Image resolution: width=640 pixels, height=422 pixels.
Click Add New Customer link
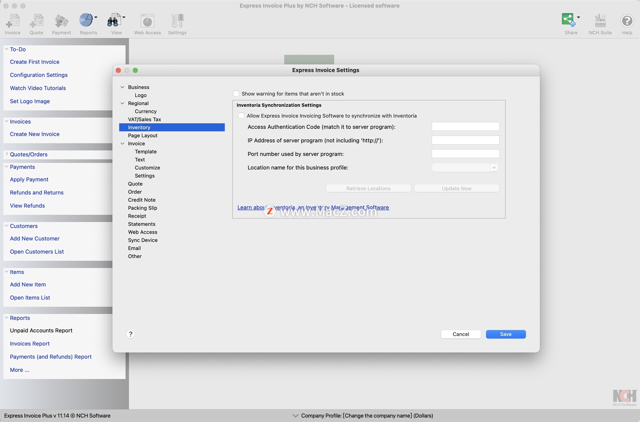tap(35, 238)
